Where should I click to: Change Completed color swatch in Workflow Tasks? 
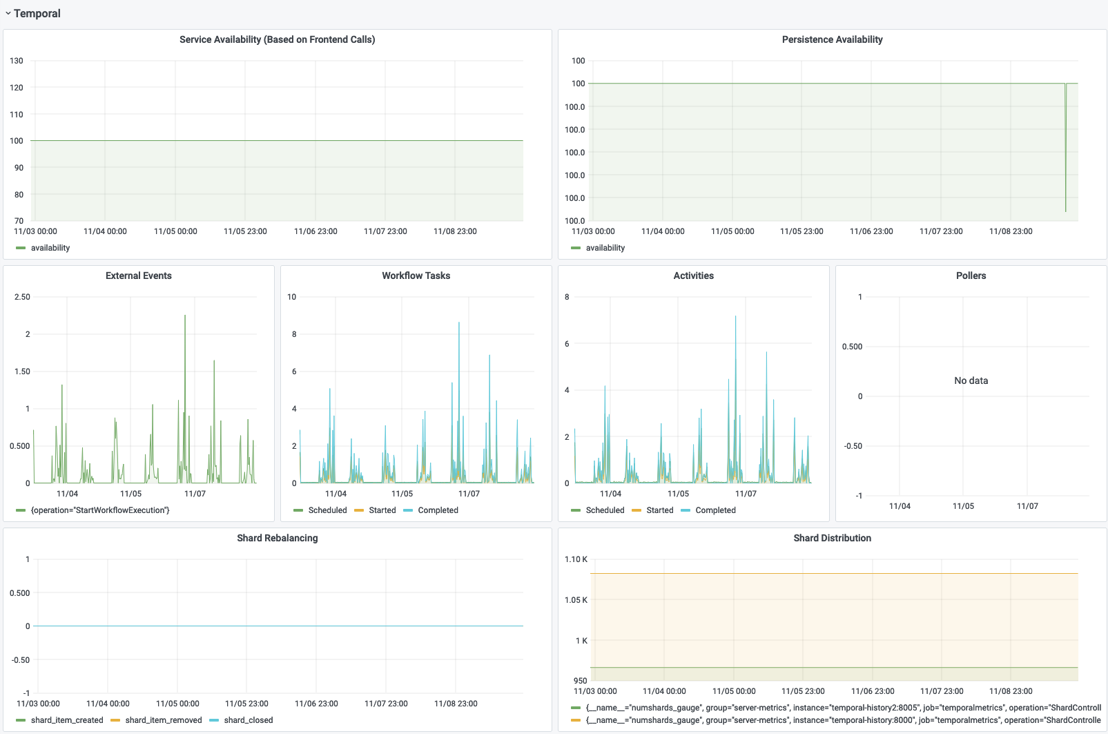click(x=408, y=510)
